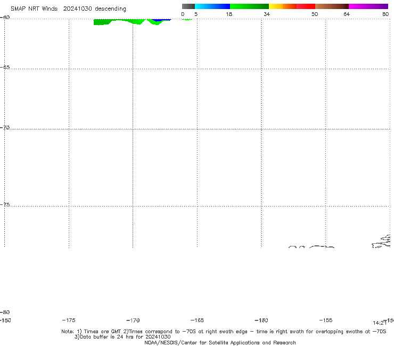Click the longitude label -155

coord(326,320)
